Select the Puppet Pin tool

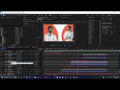(x=29, y=15)
